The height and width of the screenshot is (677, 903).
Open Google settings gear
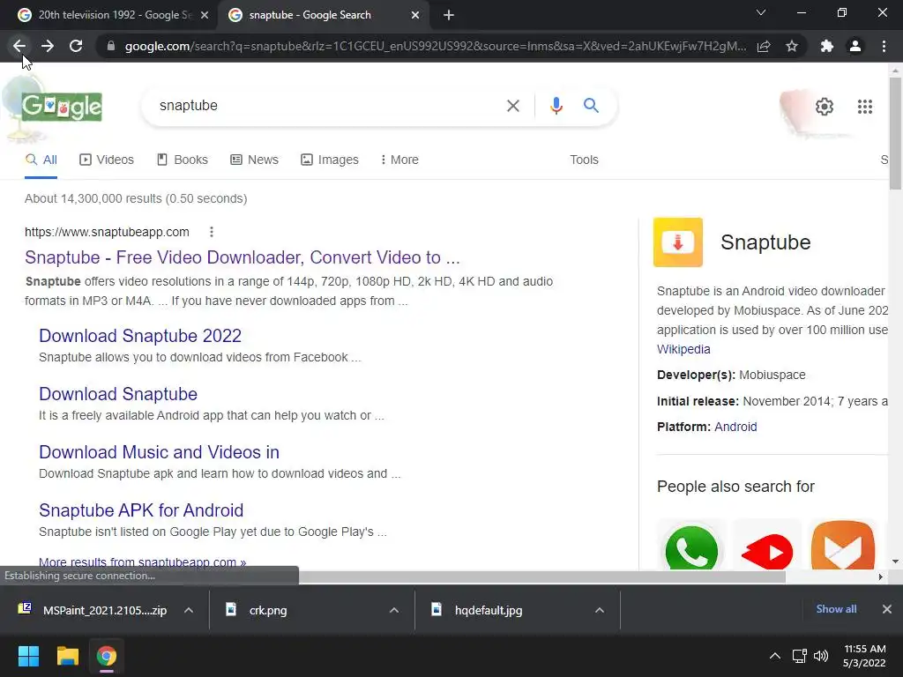pyautogui.click(x=825, y=107)
